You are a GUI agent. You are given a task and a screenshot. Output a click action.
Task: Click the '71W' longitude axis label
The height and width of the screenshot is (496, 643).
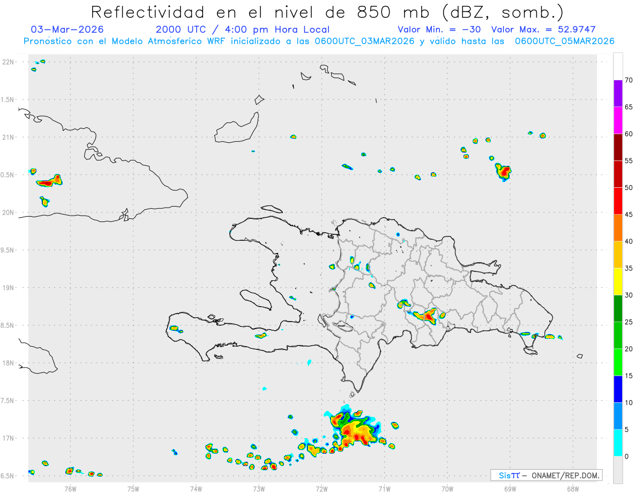[x=384, y=488]
